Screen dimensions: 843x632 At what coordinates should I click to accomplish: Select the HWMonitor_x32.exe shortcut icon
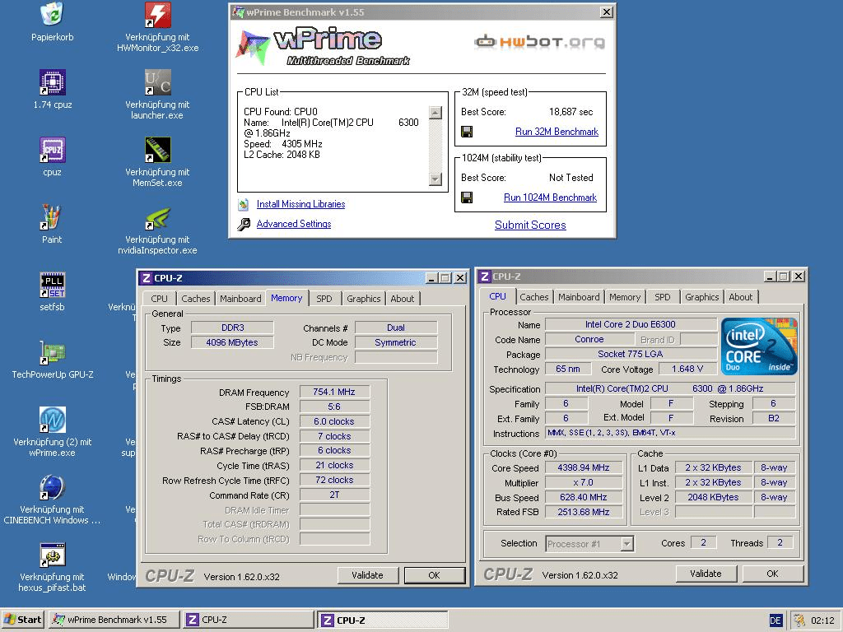pyautogui.click(x=157, y=15)
